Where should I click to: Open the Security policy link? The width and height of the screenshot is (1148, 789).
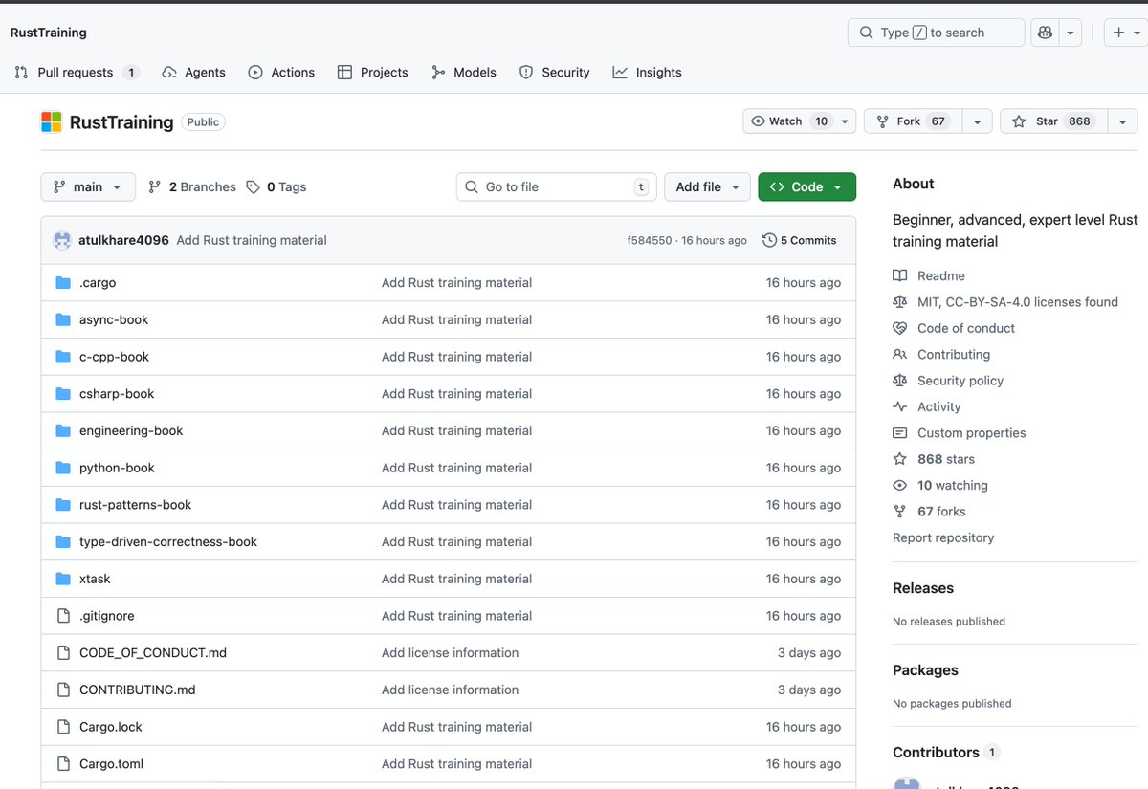pyautogui.click(x=960, y=381)
